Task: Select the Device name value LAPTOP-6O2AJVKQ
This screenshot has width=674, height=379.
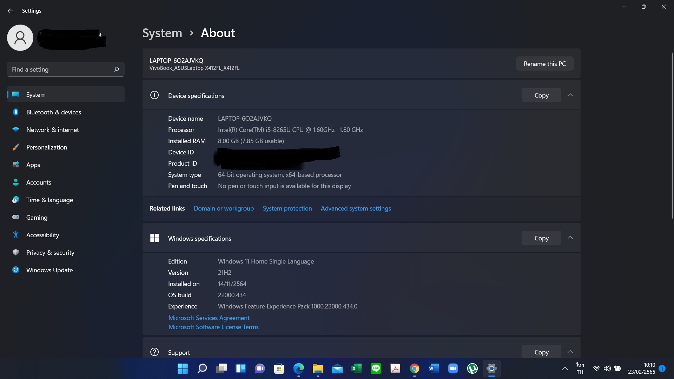Action: 245,119
